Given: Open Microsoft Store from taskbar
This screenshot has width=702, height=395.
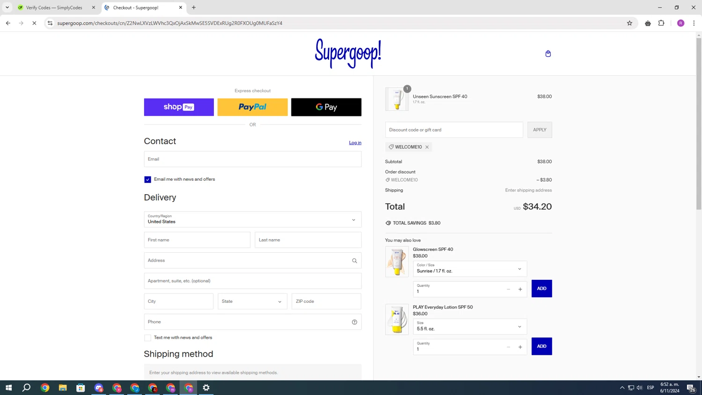Looking at the screenshot, I should pyautogui.click(x=80, y=388).
